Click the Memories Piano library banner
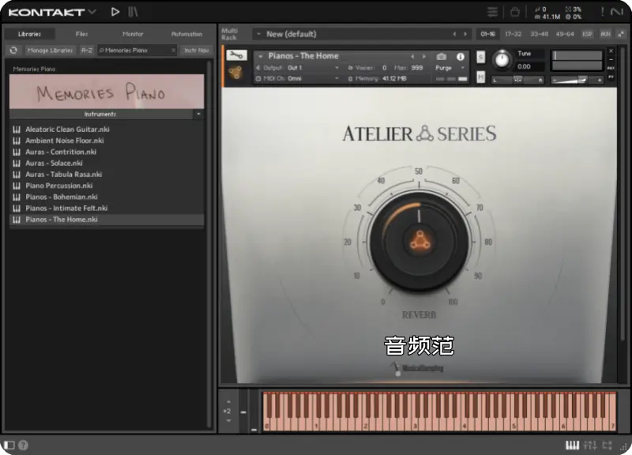 coord(107,92)
